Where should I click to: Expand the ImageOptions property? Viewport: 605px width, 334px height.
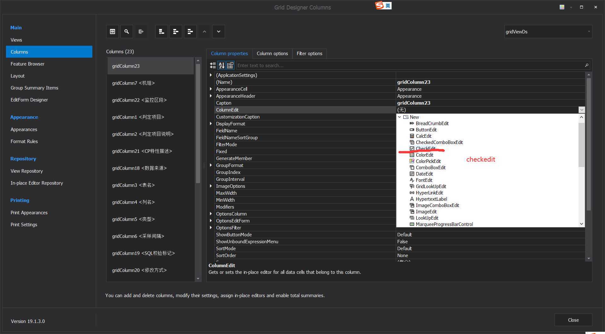(211, 186)
